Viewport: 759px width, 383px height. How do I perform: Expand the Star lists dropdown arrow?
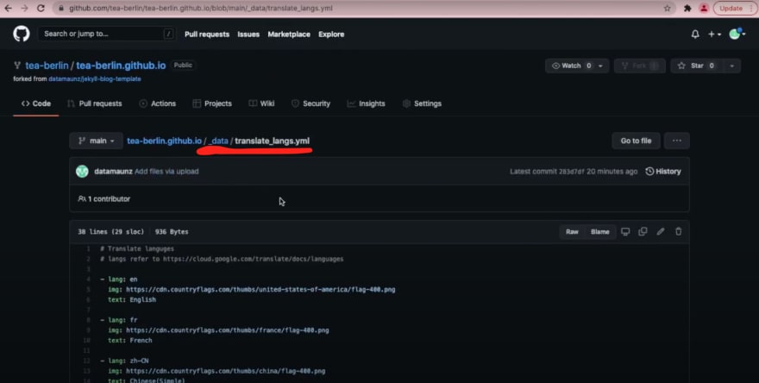(x=732, y=66)
